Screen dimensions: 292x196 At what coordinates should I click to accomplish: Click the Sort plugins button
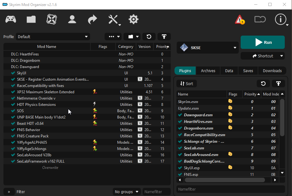[186, 84]
